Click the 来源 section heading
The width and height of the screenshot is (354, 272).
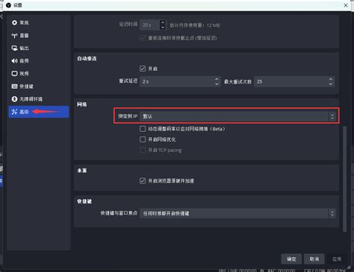pyautogui.click(x=82, y=171)
